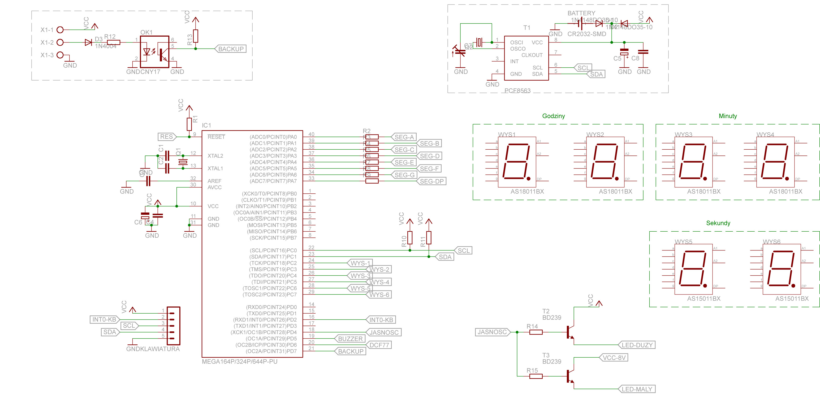
Task: Click the BACKUP net label near optocoupler
Action: tap(230, 49)
